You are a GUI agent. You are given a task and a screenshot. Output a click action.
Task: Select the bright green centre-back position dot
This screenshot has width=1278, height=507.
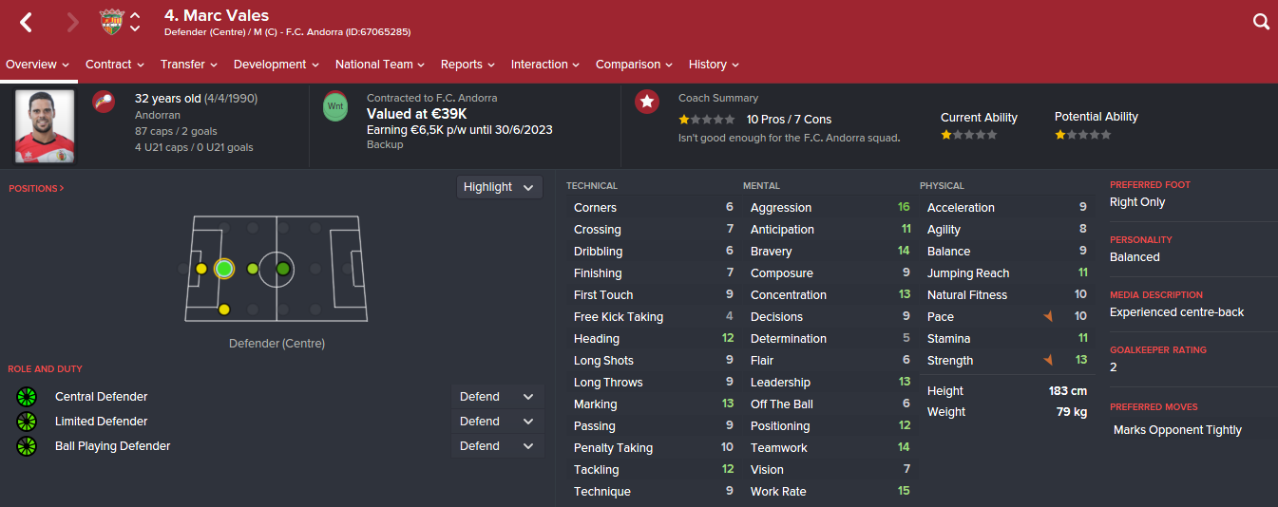224,269
